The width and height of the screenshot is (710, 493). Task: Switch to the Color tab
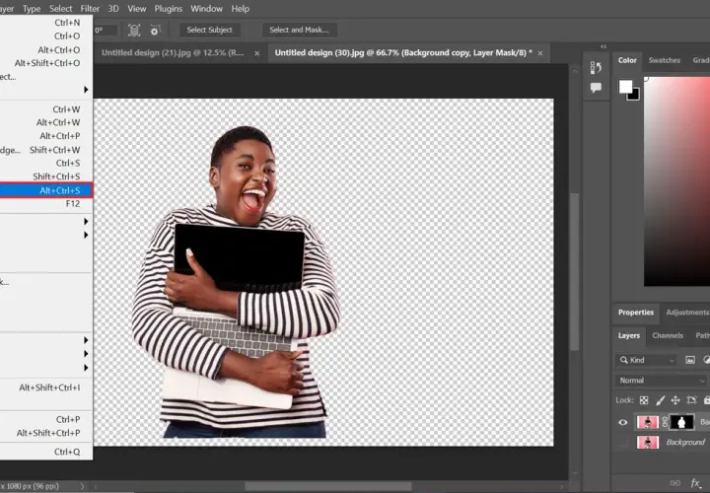627,60
